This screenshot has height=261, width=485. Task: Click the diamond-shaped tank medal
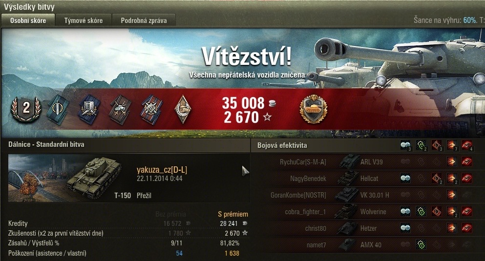(x=183, y=109)
